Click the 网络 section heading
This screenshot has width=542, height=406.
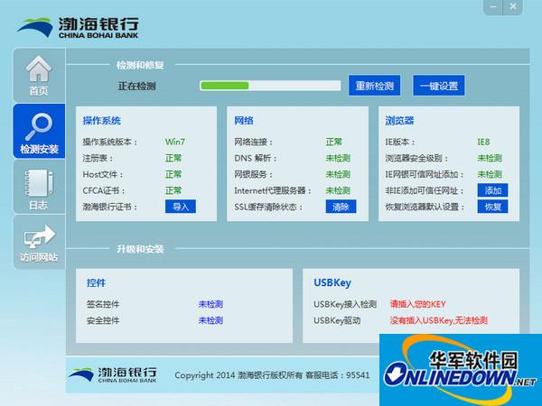(244, 121)
